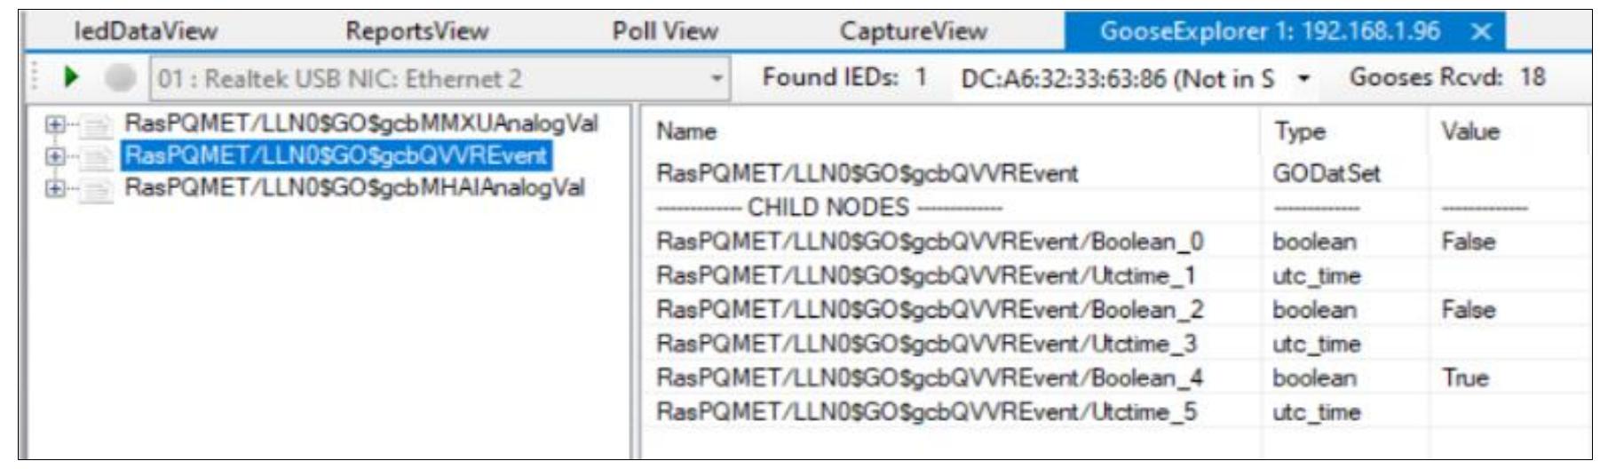Click document icon beside gcbMHAIAnalogVal node

point(98,189)
